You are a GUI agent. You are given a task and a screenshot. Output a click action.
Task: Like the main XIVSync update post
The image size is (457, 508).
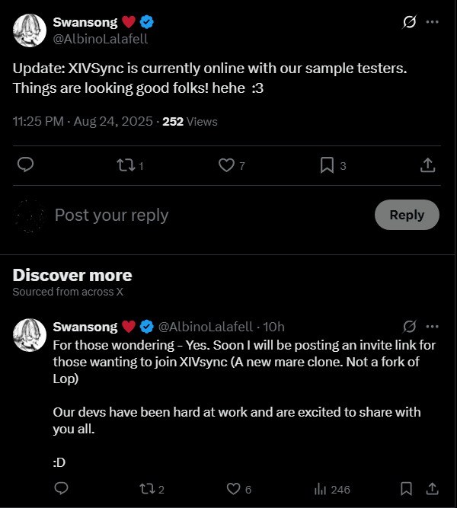point(226,165)
